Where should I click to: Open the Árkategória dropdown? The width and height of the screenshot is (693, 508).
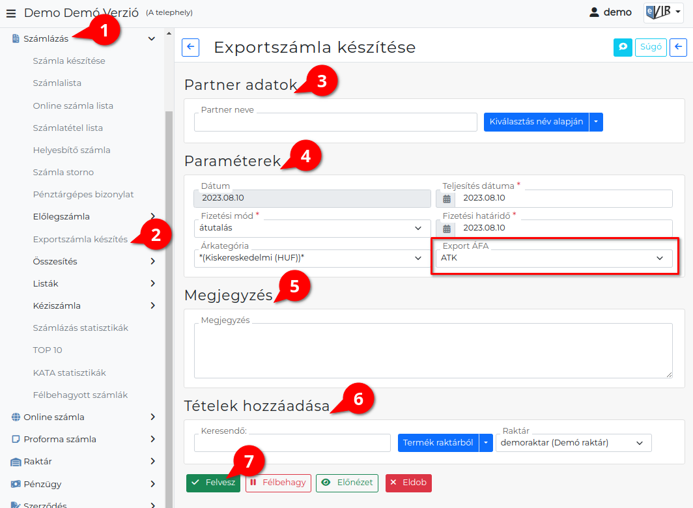point(312,258)
